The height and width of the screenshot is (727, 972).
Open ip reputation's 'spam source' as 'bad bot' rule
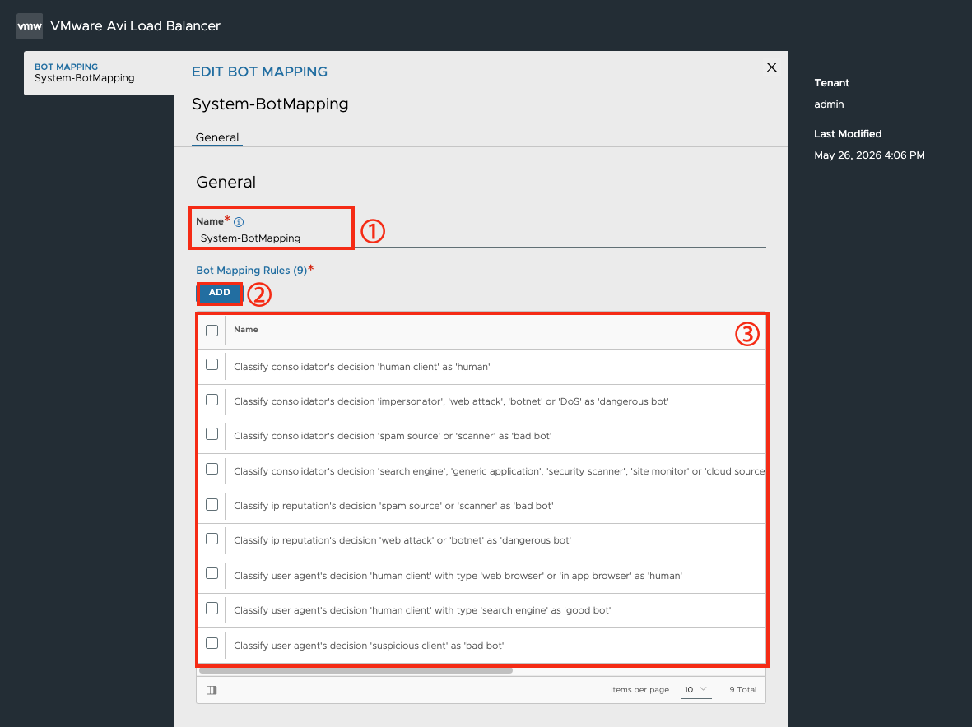(x=393, y=506)
